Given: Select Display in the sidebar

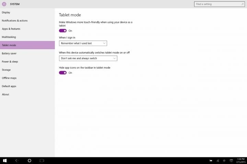Looking at the screenshot, I should [x=27, y=12].
